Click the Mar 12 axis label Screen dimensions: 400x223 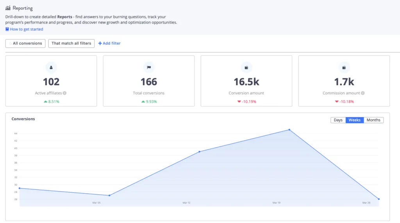[186, 203]
